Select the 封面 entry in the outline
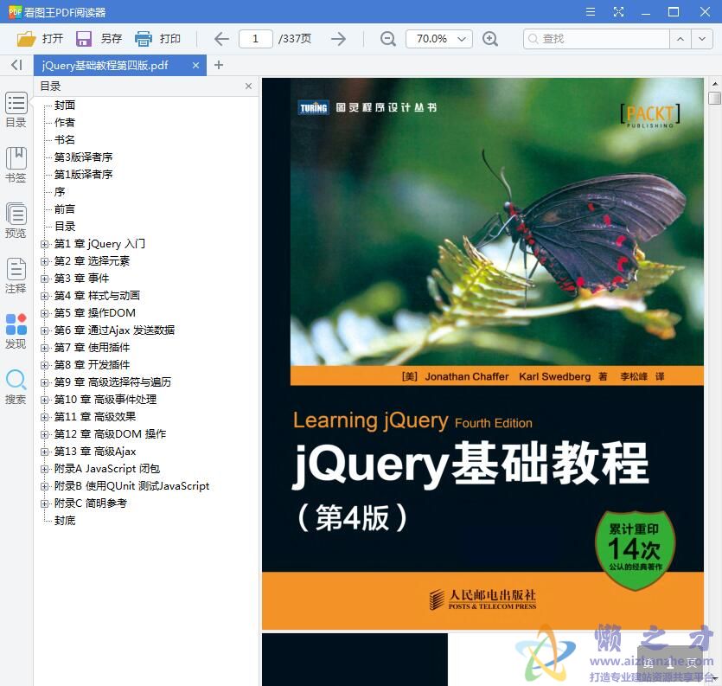This screenshot has height=686, width=722. [x=65, y=105]
